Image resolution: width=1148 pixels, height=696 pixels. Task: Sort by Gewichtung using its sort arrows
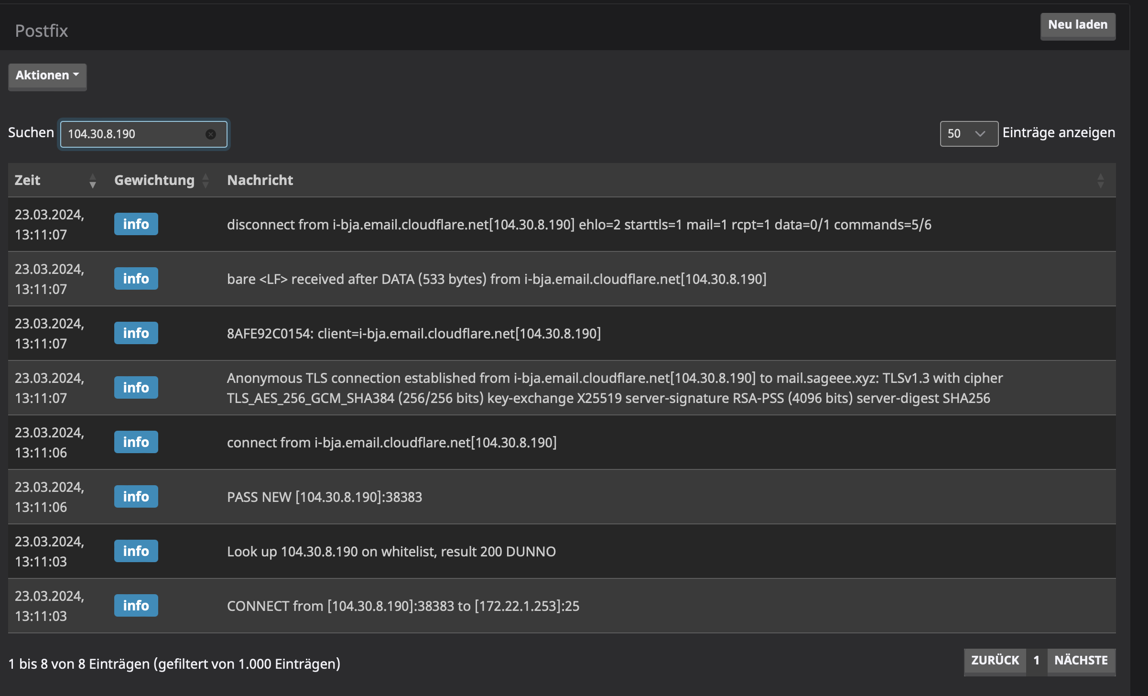206,181
